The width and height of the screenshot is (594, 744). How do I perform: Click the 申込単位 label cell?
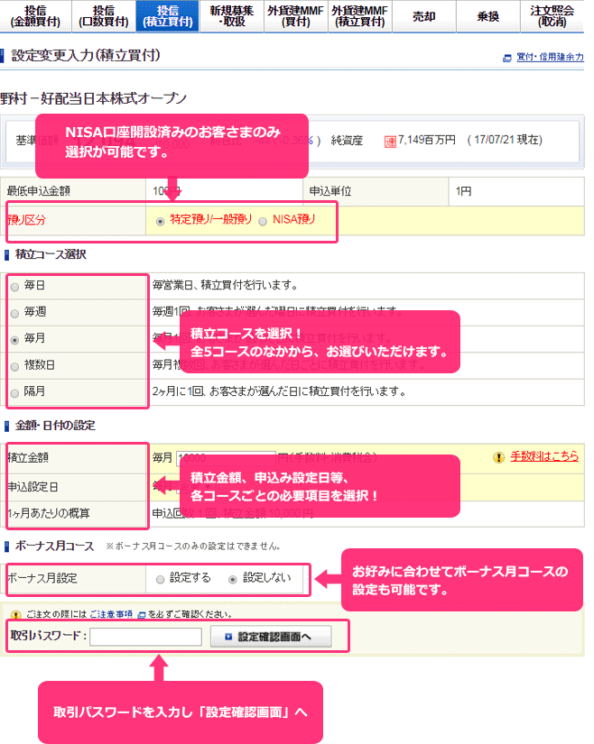coord(376,191)
